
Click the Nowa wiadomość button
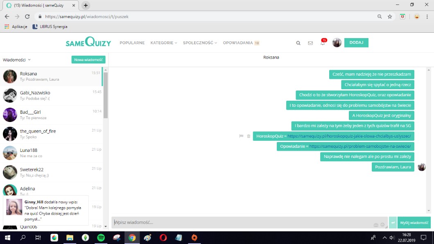tap(88, 60)
